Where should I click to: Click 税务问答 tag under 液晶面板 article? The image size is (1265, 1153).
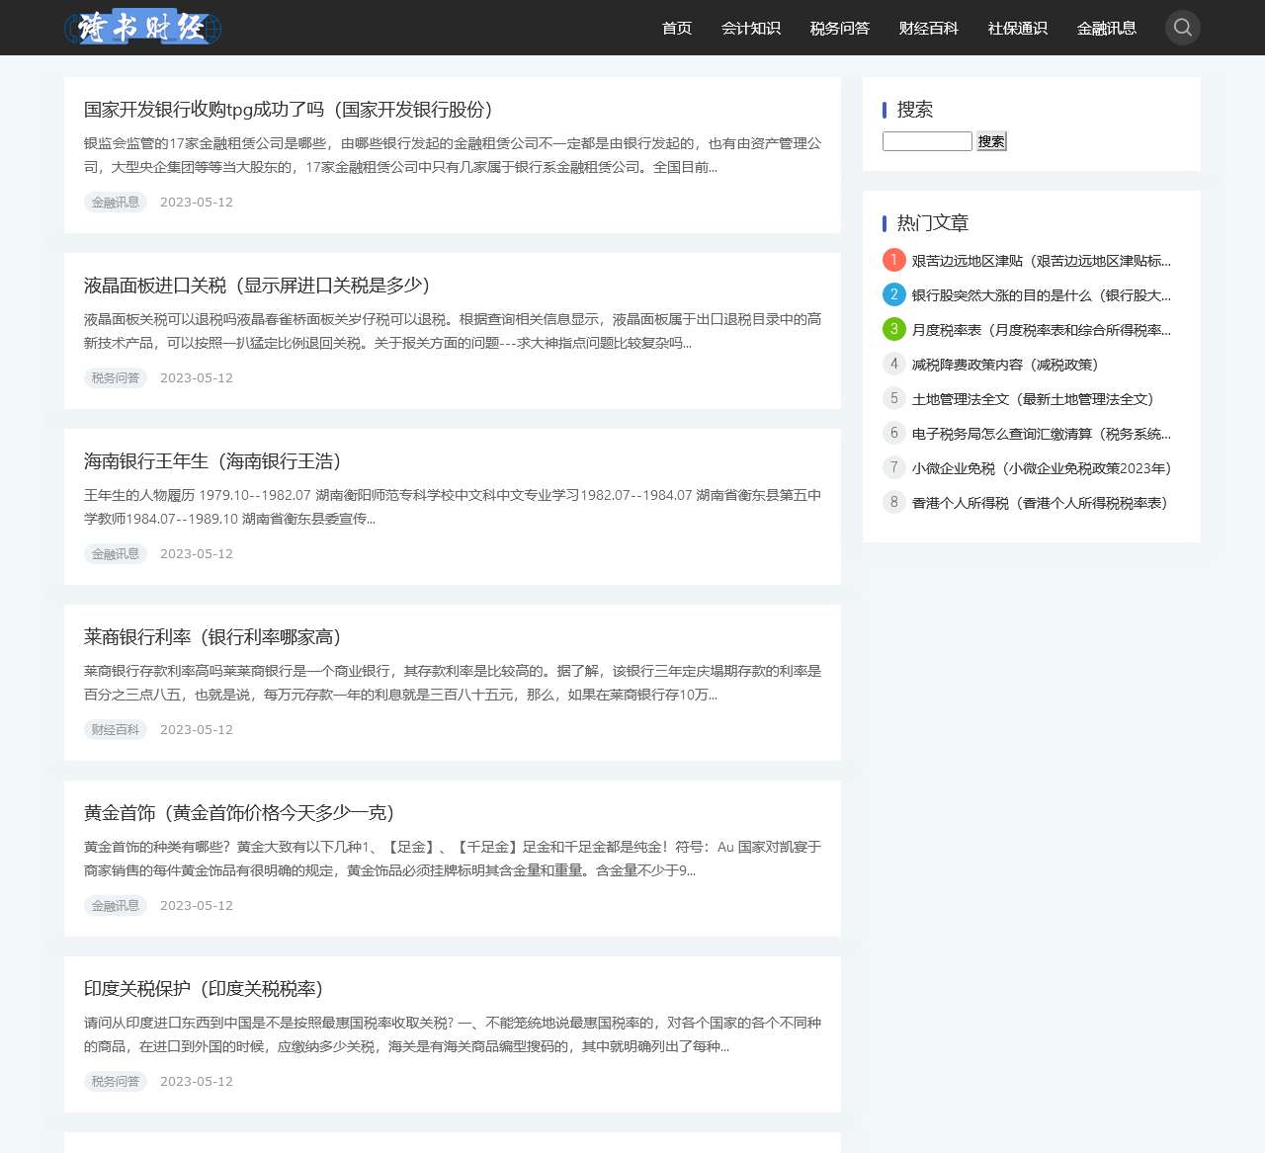[x=116, y=378]
